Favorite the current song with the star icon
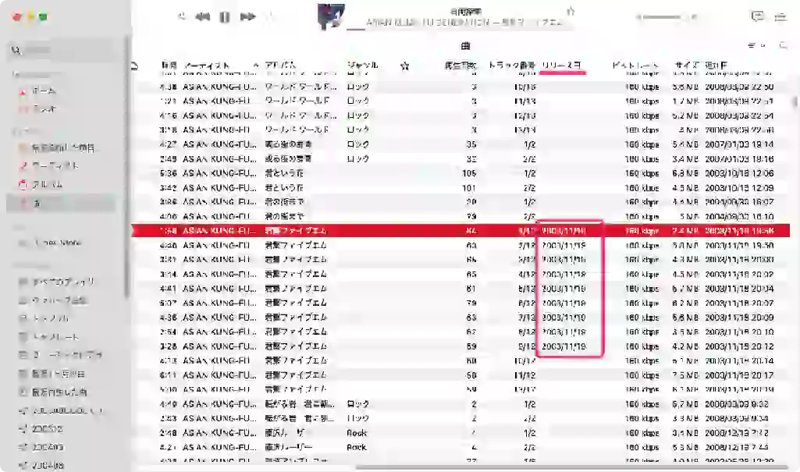The image size is (800, 472). pyautogui.click(x=571, y=11)
